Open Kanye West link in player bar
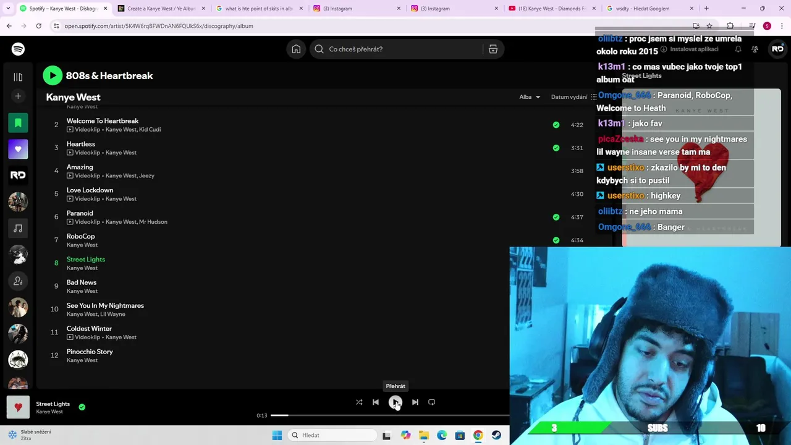This screenshot has height=445, width=791. pyautogui.click(x=49, y=412)
